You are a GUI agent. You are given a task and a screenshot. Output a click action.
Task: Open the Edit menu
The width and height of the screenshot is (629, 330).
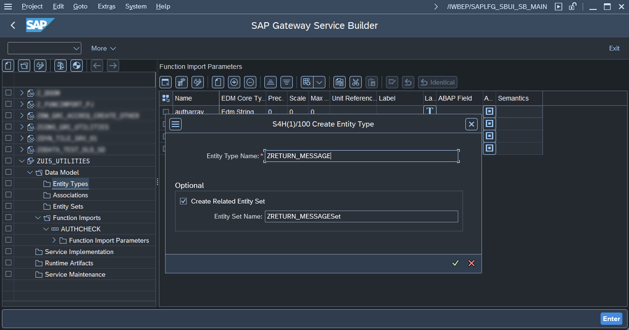point(59,7)
